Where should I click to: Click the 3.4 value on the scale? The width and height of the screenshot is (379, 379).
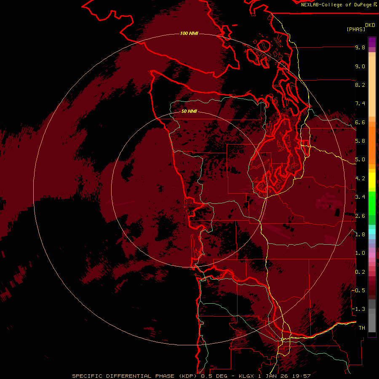pyautogui.click(x=360, y=197)
